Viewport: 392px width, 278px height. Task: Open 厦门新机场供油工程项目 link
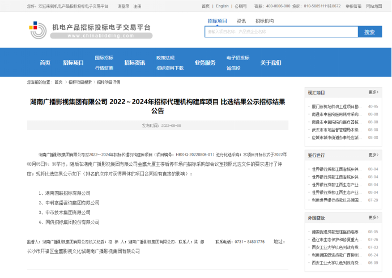[336, 106]
